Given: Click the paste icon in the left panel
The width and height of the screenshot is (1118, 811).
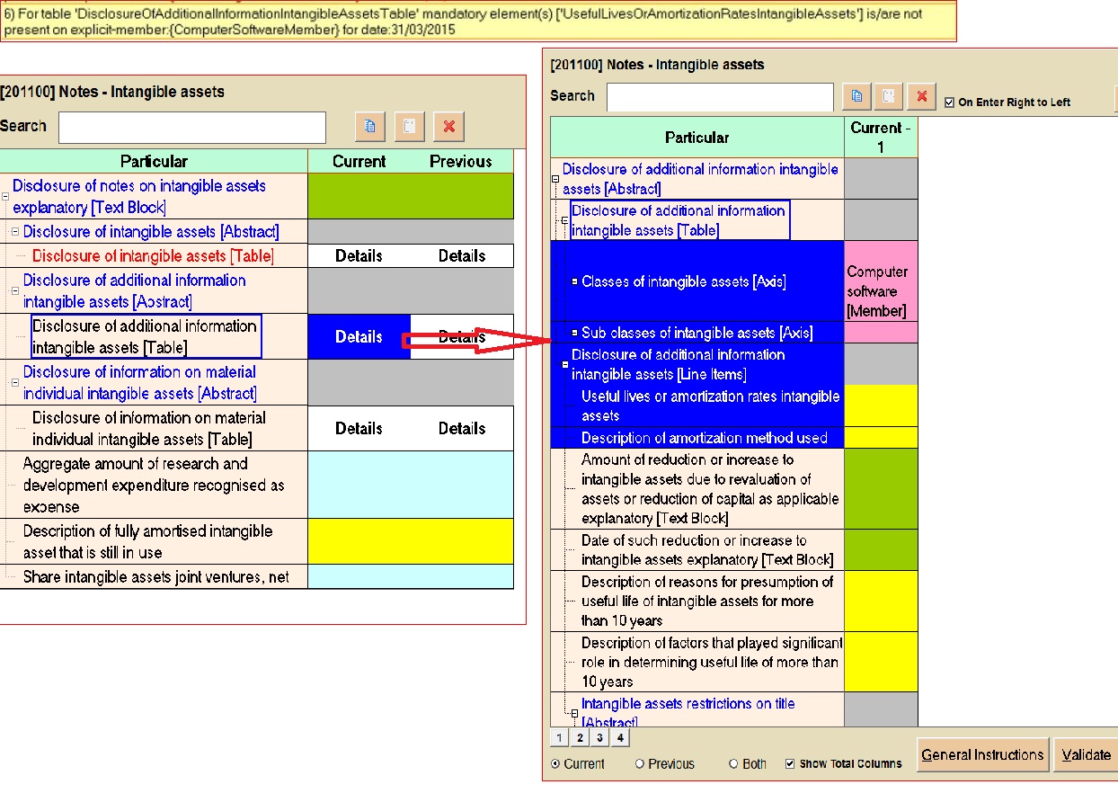Looking at the screenshot, I should 409,128.
